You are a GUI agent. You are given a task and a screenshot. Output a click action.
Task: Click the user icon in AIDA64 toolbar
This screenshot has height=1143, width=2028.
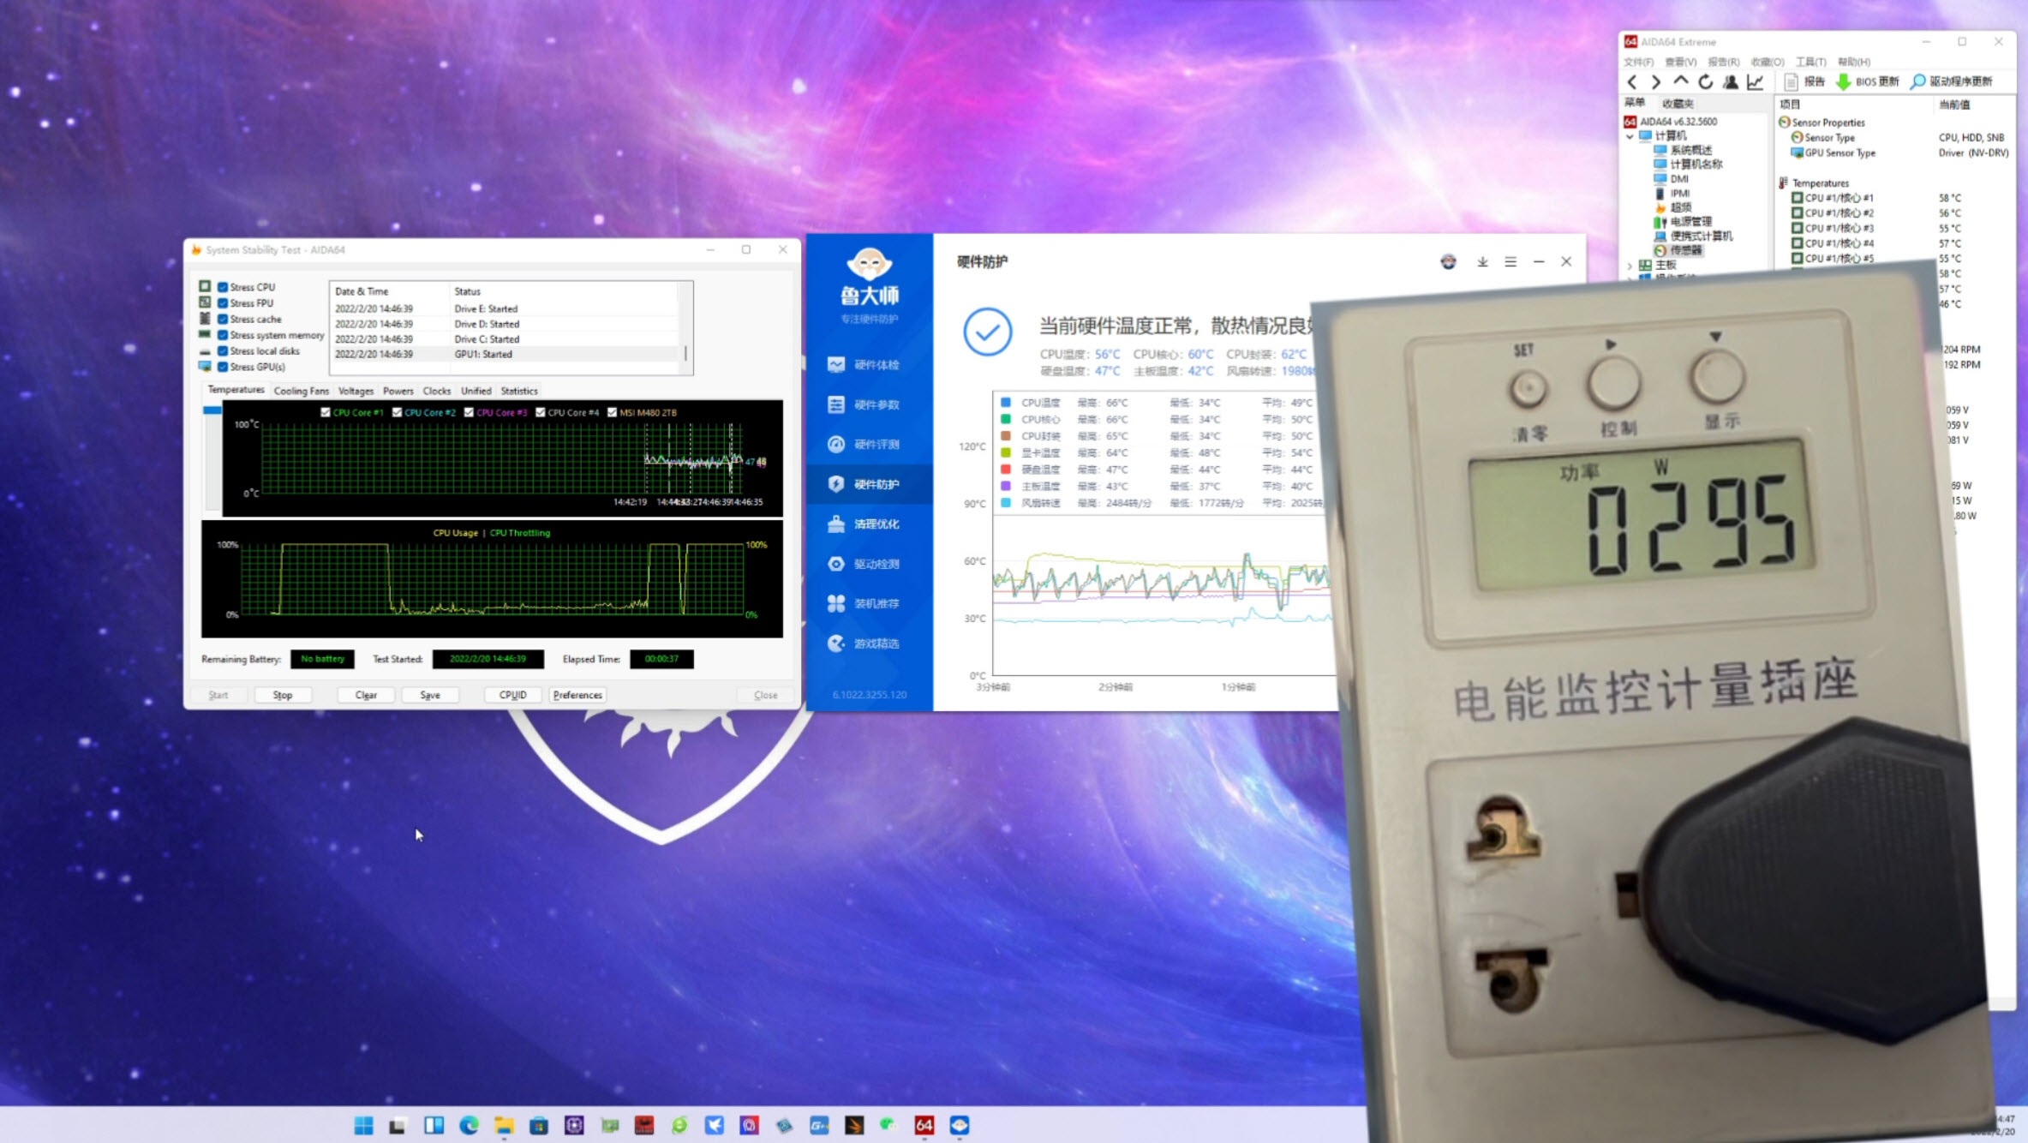[1731, 82]
